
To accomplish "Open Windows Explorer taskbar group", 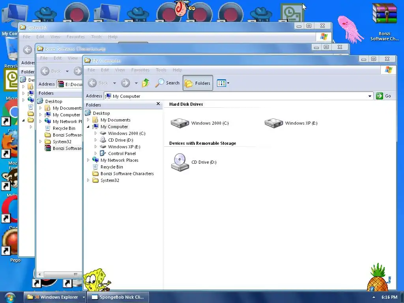I will (55, 297).
